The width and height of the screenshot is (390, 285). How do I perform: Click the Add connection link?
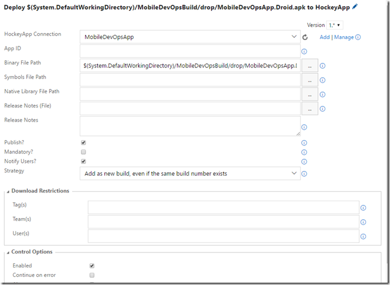324,37
